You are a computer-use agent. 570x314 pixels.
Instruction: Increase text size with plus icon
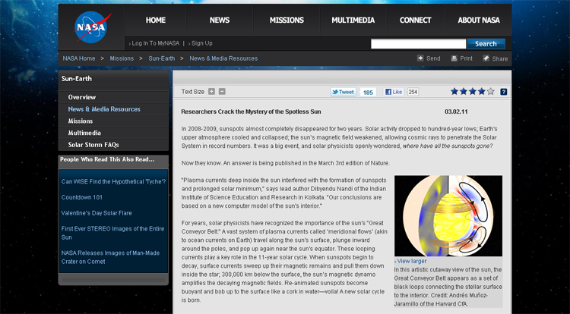(211, 92)
